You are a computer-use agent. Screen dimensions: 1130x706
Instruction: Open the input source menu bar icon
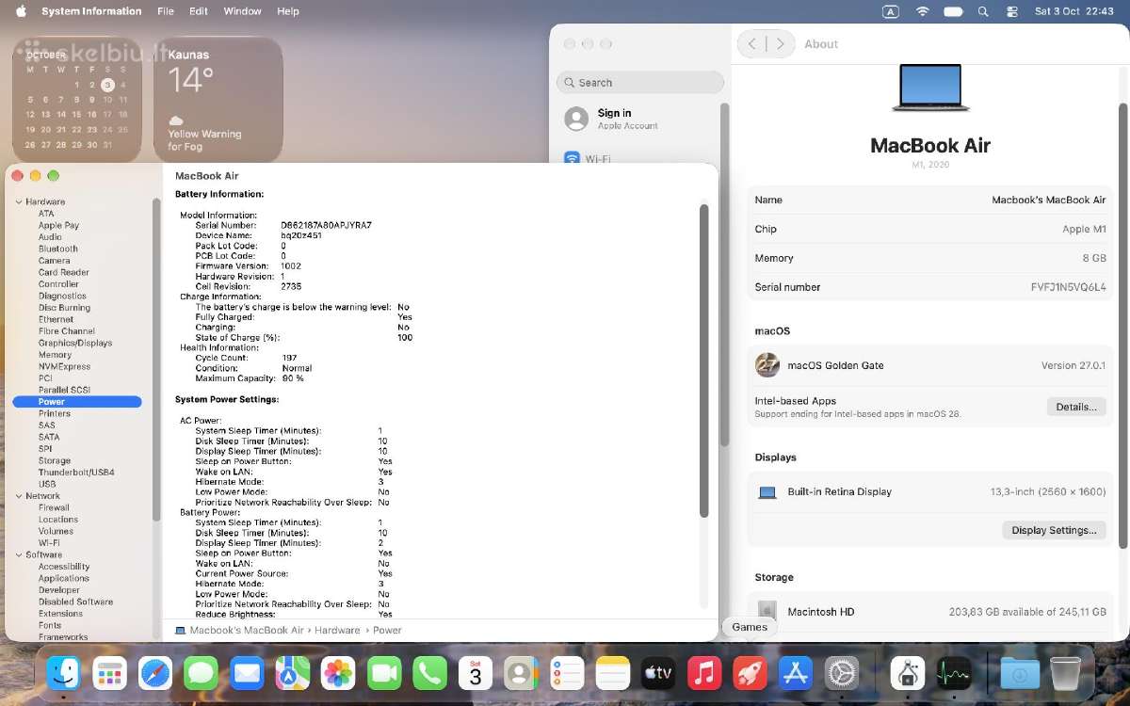coord(891,11)
